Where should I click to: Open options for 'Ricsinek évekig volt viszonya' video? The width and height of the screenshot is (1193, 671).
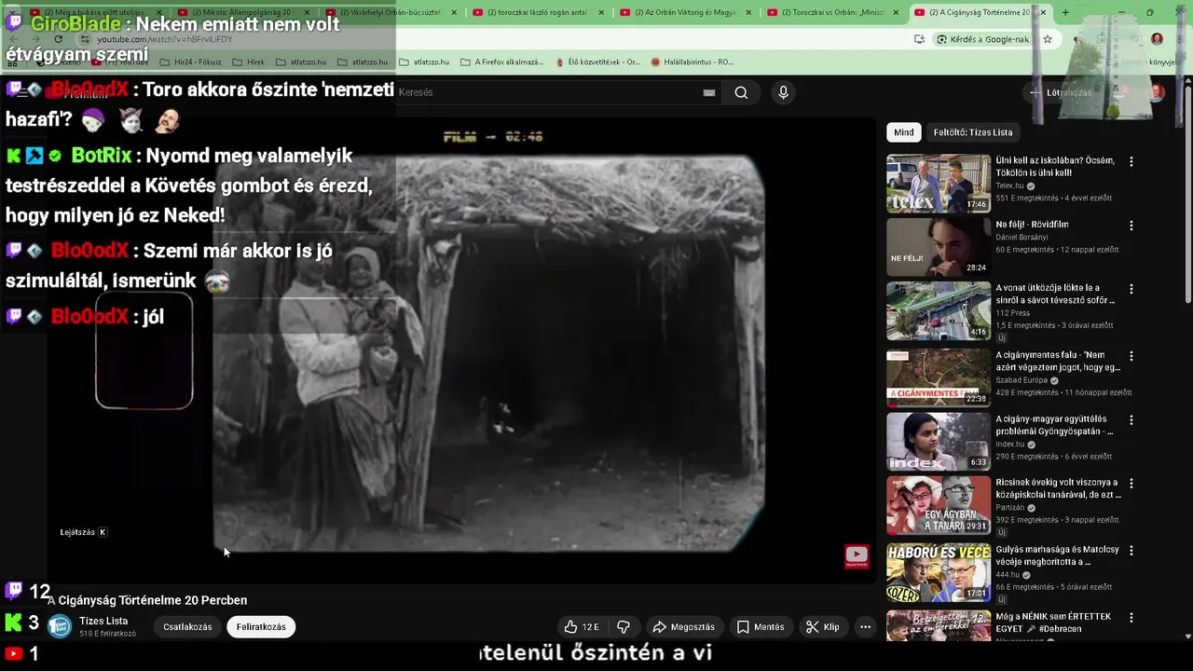1131,484
